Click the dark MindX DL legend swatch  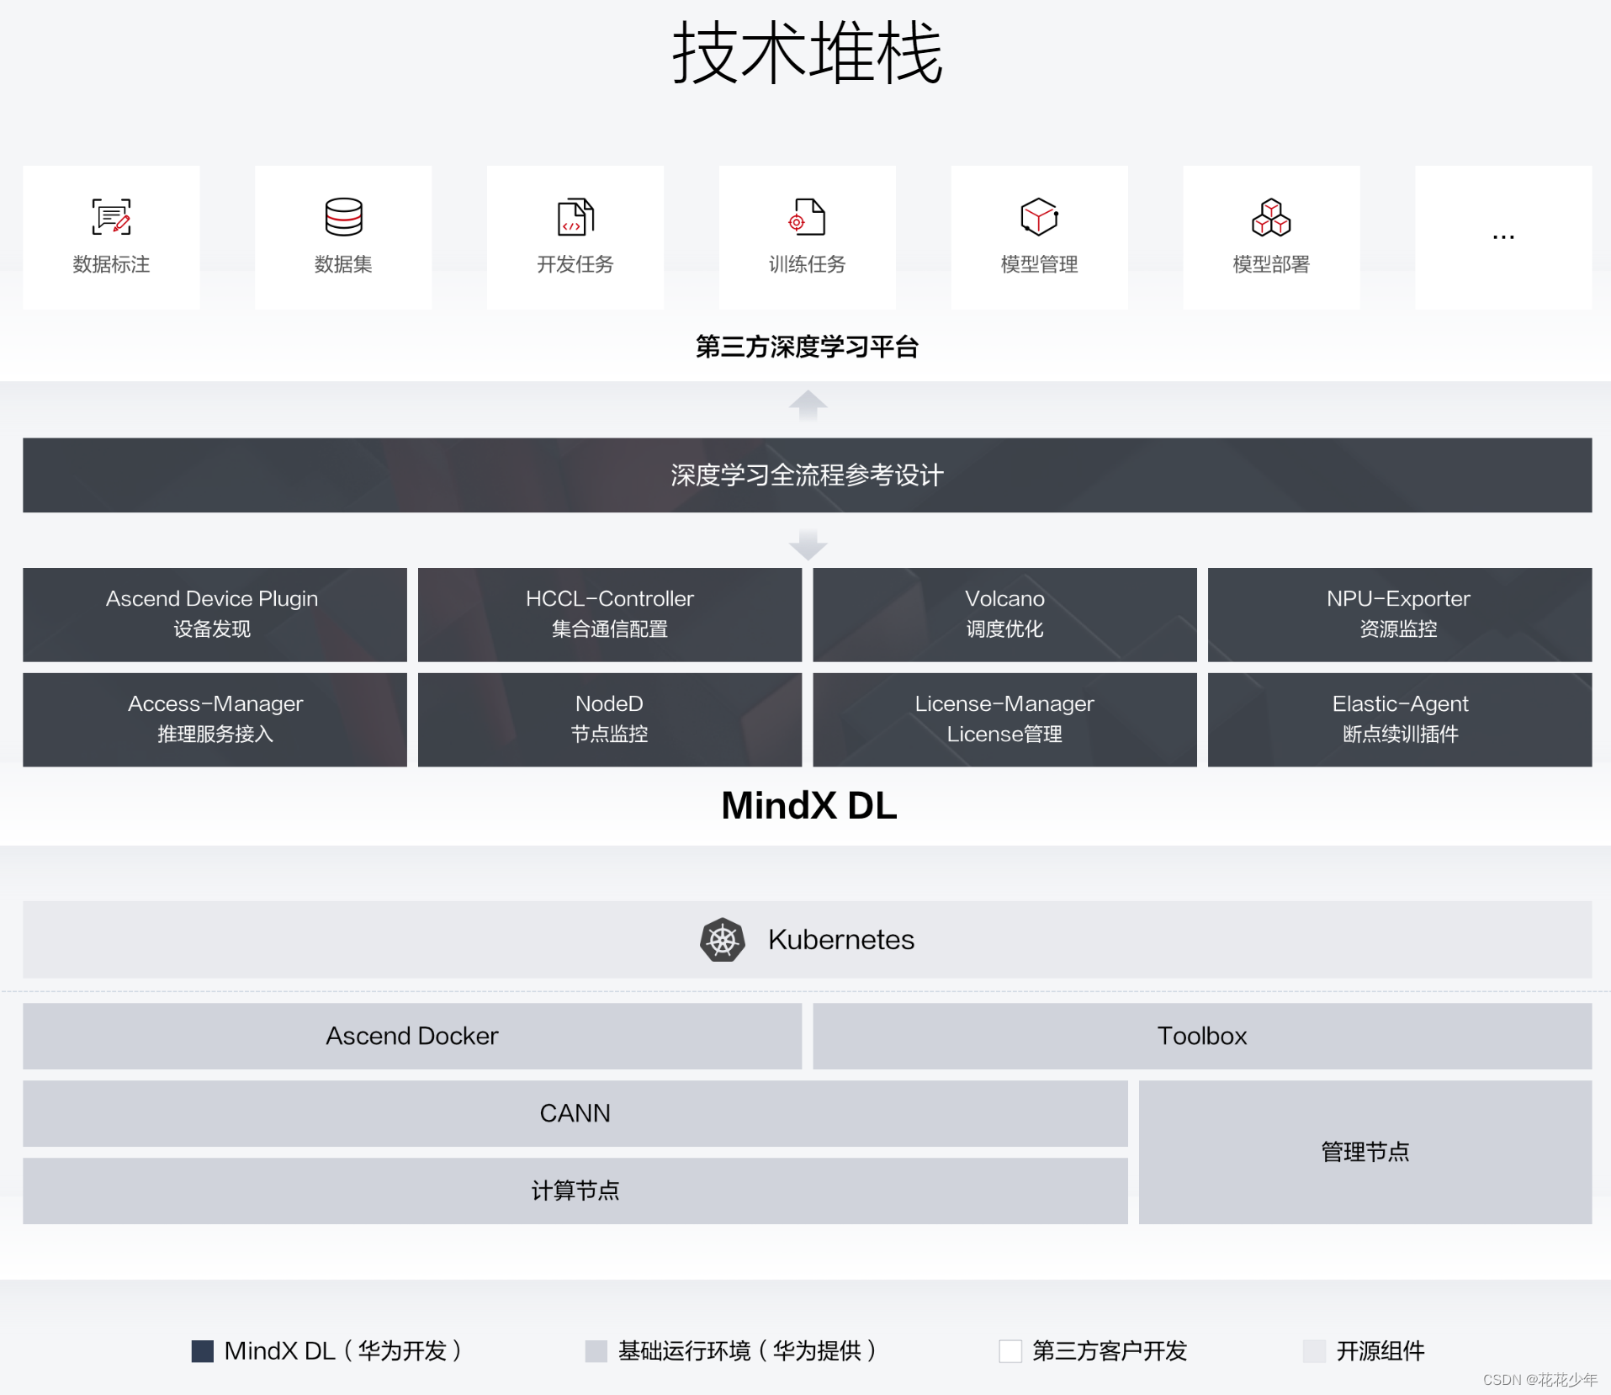[203, 1351]
